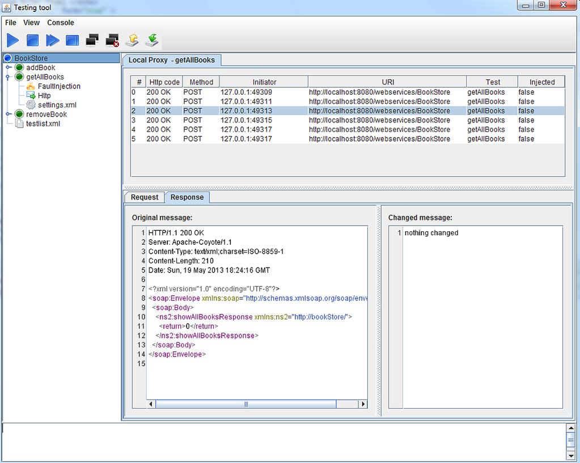This screenshot has width=580, height=463.
Task: Click the envelope icon next to Http
Action: click(x=31, y=95)
